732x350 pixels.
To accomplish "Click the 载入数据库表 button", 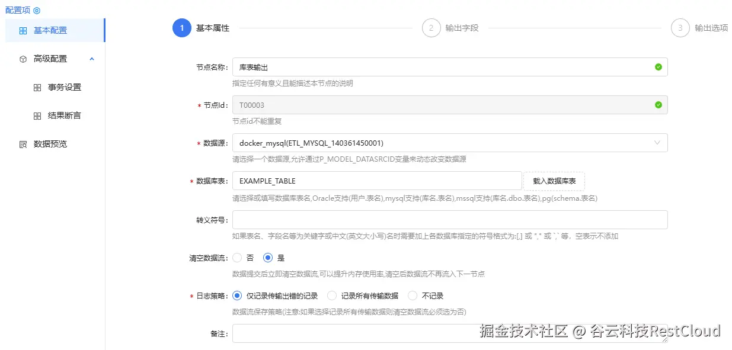I will (x=554, y=181).
